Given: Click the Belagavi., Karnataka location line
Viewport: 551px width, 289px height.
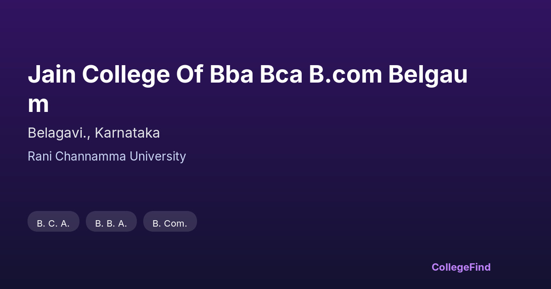Looking at the screenshot, I should 94,133.
